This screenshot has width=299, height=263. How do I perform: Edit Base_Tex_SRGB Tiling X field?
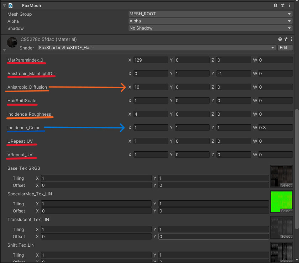[96, 178]
